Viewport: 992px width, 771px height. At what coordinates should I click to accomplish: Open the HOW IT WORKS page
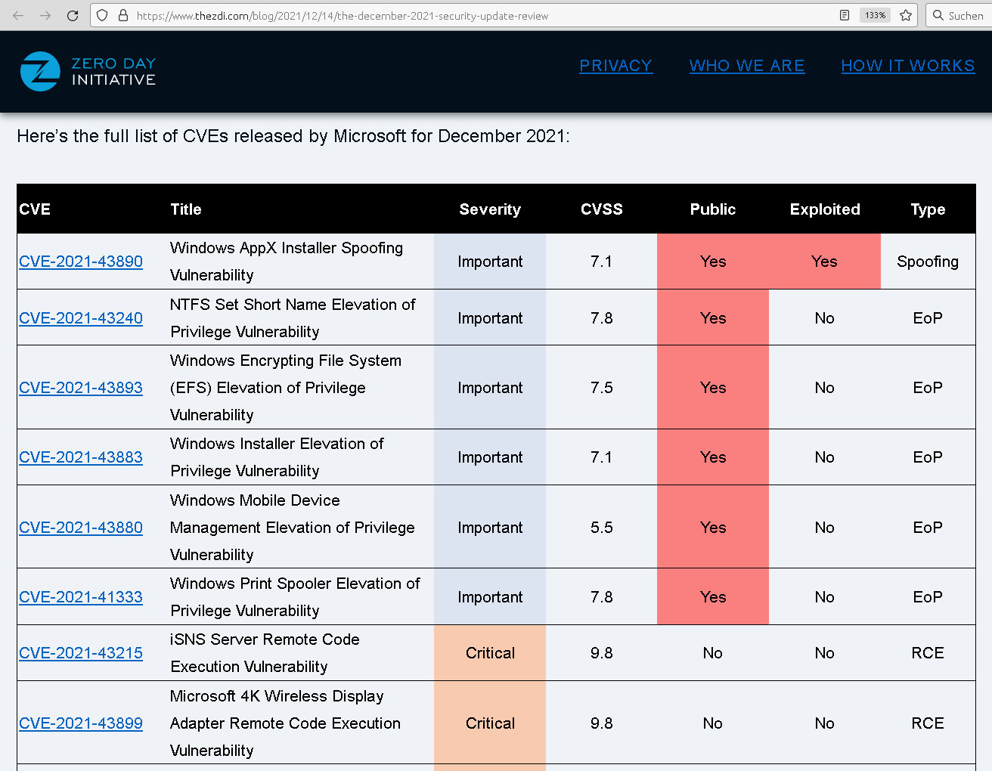pos(908,66)
